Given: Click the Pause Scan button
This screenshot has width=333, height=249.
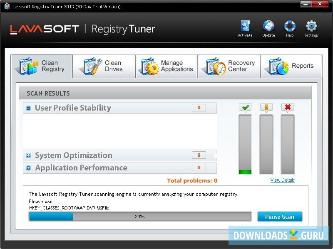Looking at the screenshot, I should point(280,217).
